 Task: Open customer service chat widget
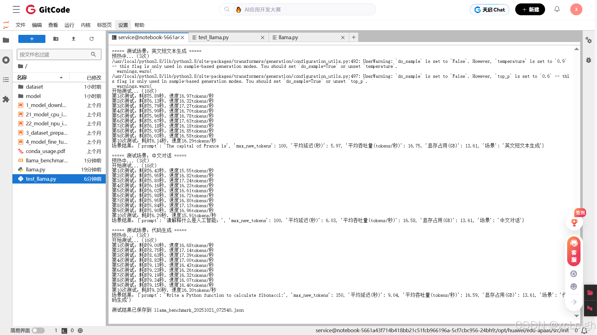coord(574,251)
